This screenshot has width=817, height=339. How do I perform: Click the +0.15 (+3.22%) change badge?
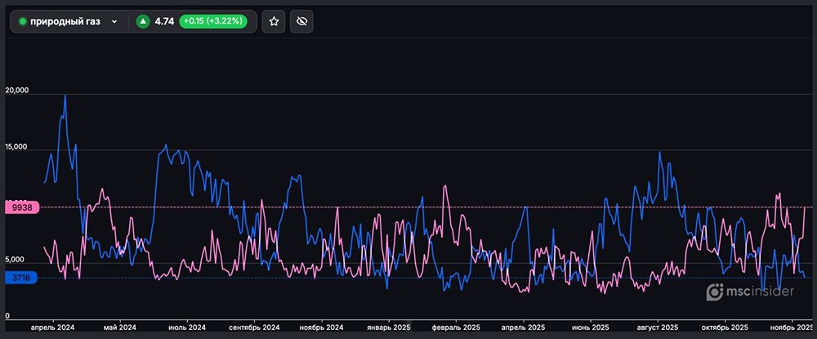pyautogui.click(x=212, y=22)
